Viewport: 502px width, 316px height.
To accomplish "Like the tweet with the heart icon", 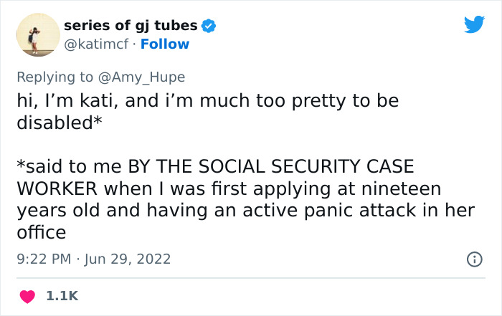I will coord(29,295).
